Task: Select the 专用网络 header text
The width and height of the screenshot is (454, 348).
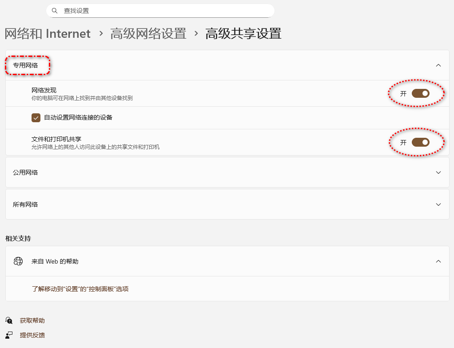Action: (25, 65)
